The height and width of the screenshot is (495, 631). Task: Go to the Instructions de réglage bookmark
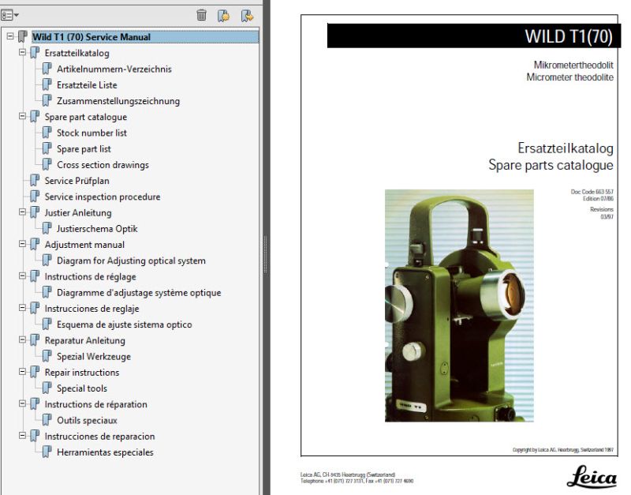90,276
